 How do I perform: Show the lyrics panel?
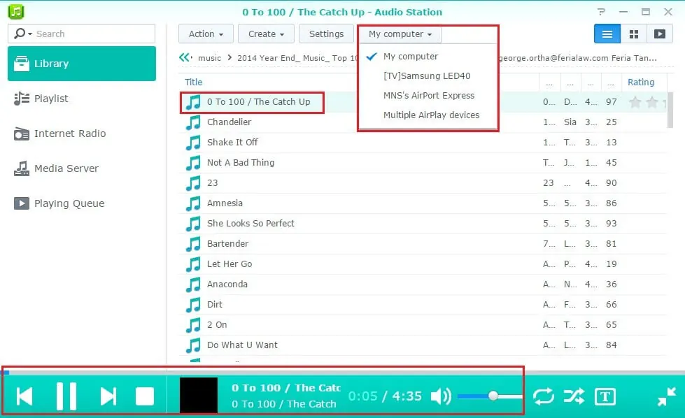(x=605, y=396)
